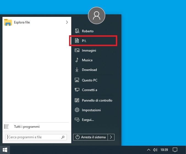The image size is (186, 154).
Task: Click the 10:39 taskbar clock
Action: pos(164,150)
